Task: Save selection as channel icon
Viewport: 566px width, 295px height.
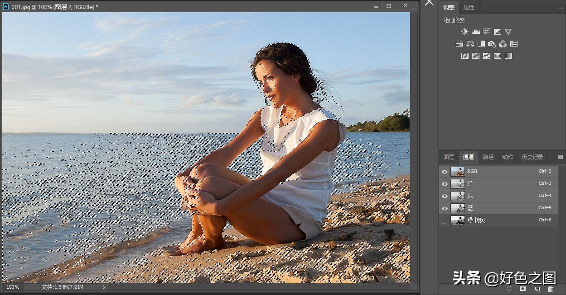Action: [x=523, y=289]
